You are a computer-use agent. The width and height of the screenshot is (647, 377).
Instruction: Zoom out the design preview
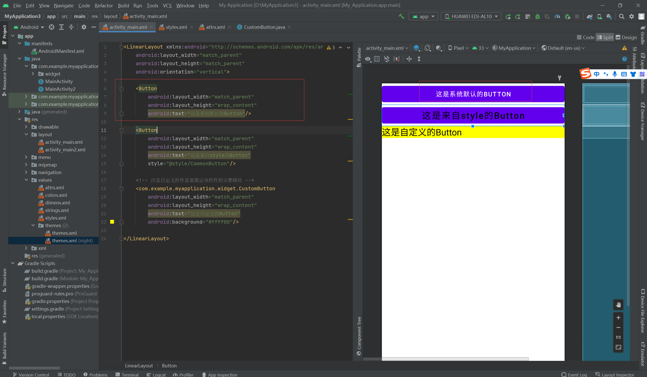618,327
